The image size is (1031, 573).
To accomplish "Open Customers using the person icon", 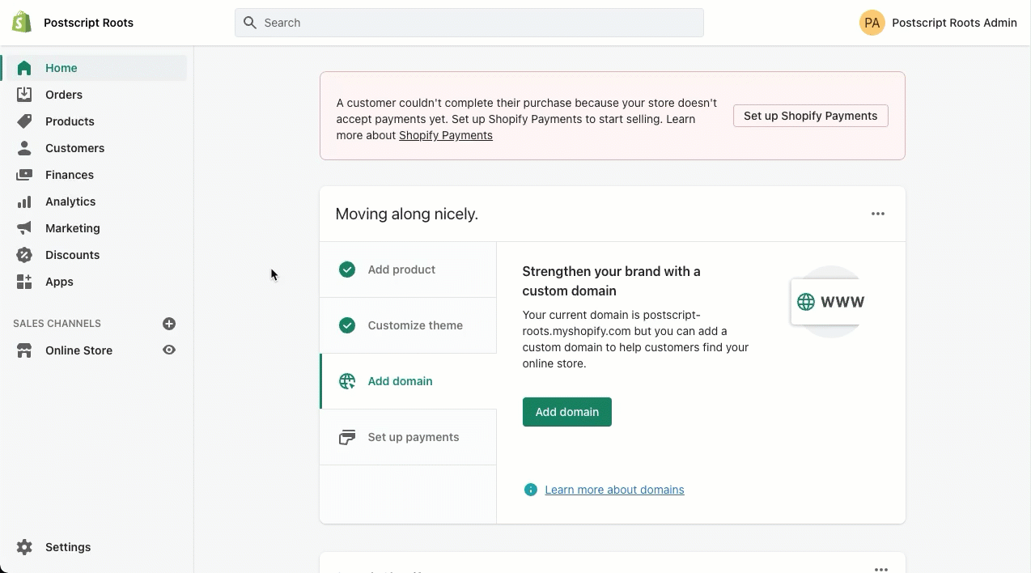I will 24,148.
